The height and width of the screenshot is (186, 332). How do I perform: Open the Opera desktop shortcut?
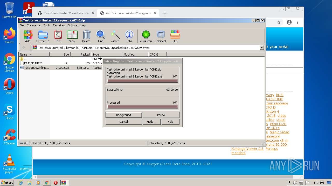(x=9, y=86)
